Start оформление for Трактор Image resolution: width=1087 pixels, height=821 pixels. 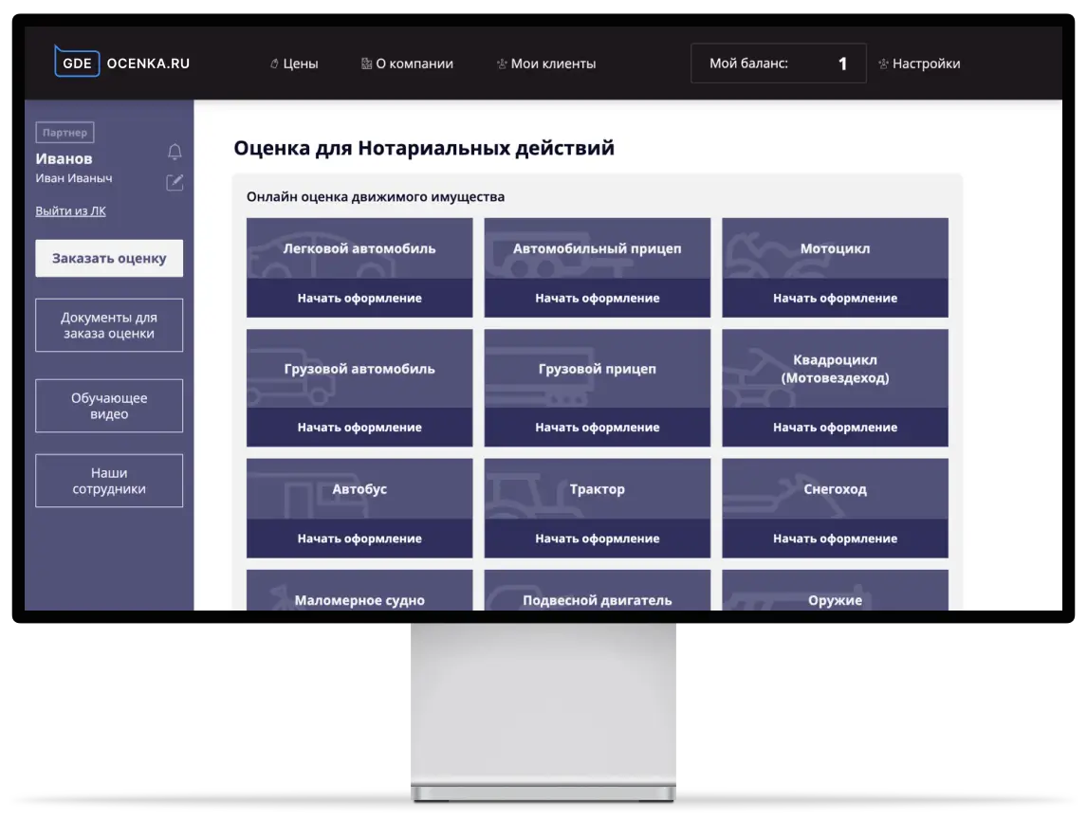pos(597,538)
